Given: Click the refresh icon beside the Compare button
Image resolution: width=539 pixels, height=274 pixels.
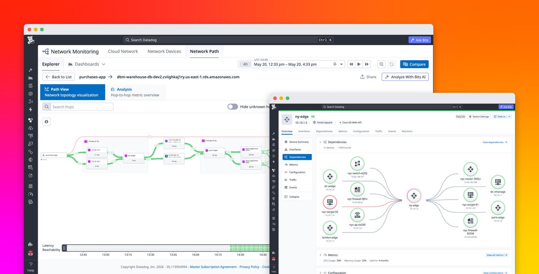Looking at the screenshot, I should click(392, 64).
